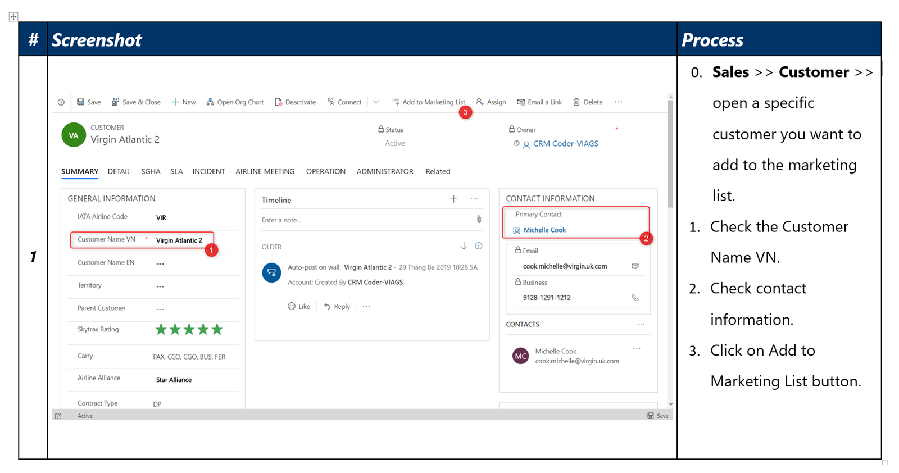
Task: Open the toolbar overflow ellipsis menu
Action: (619, 102)
